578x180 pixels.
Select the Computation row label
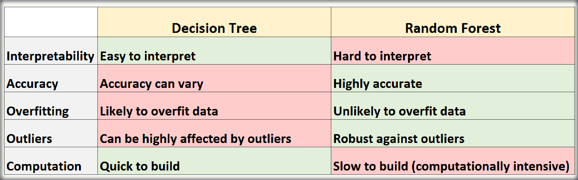click(51, 161)
